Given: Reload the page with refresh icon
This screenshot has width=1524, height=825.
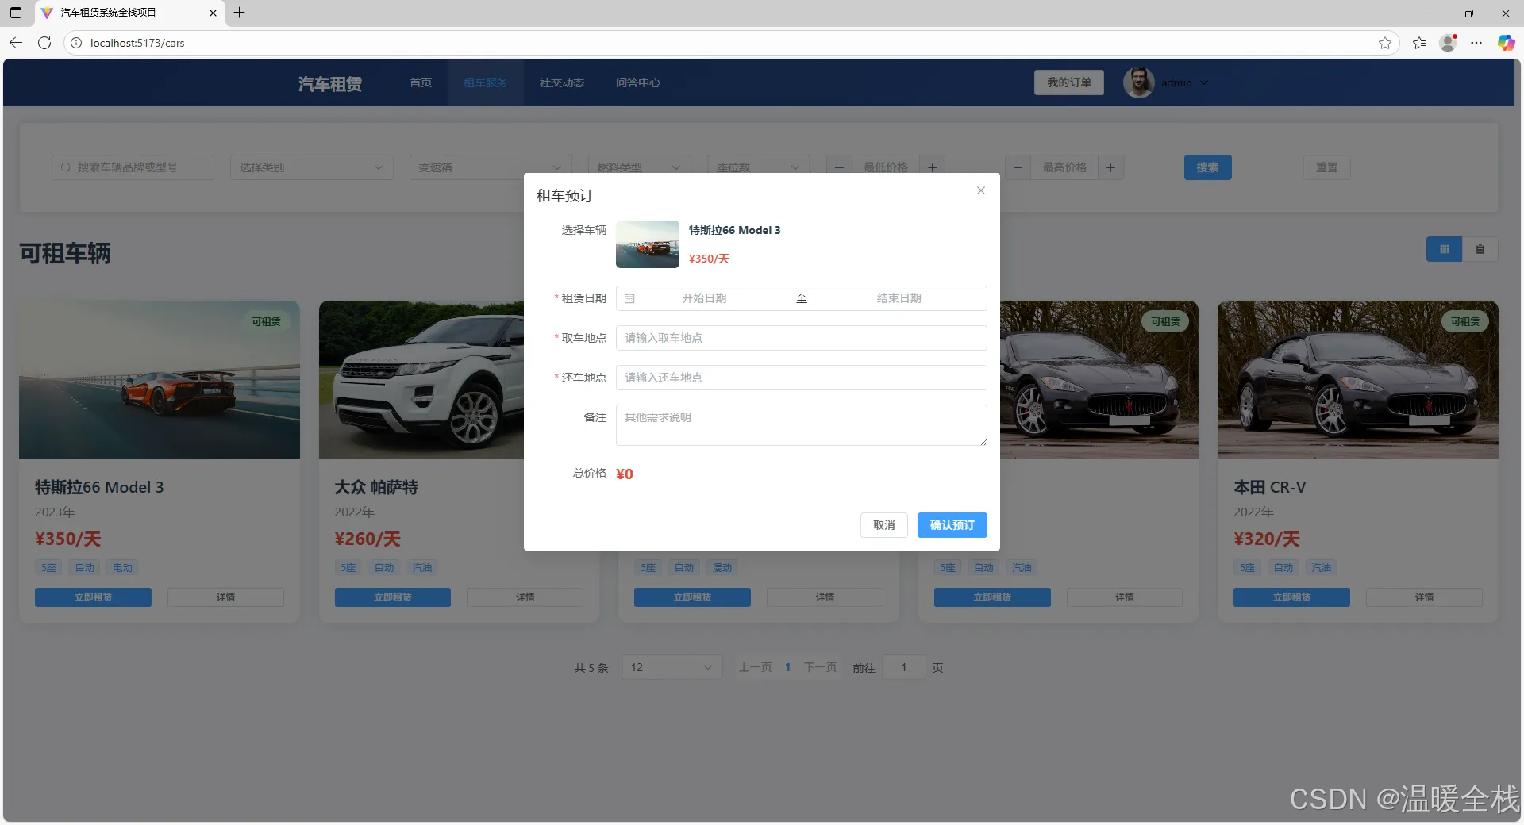Looking at the screenshot, I should click(x=44, y=43).
